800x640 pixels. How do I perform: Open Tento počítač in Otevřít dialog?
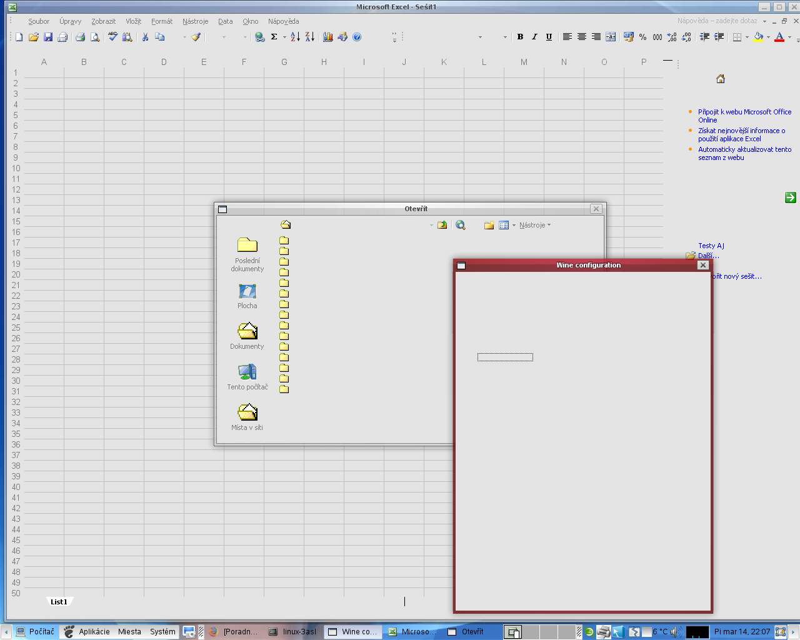pos(247,377)
